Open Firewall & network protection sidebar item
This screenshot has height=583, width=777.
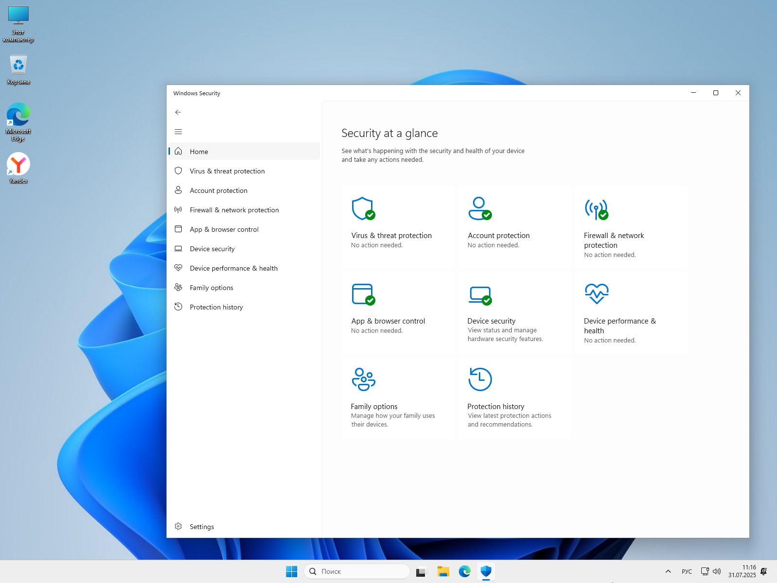coord(244,210)
